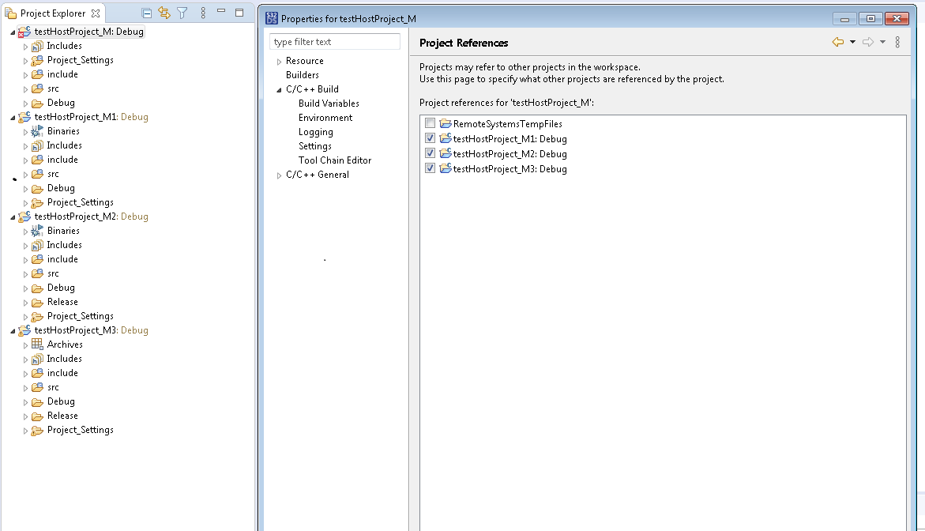The height and width of the screenshot is (531, 925).
Task: Click the Archives icon under testHostProject_M3
Action: [38, 344]
